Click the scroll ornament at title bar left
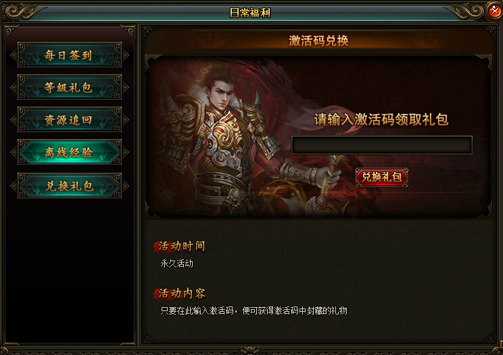Screen dimensions: 503x355 point(22,12)
